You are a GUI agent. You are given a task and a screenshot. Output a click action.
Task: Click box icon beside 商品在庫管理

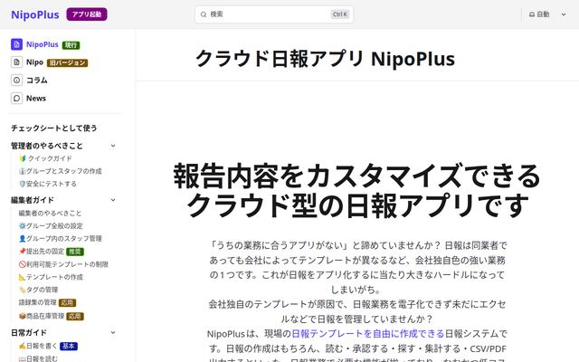(22, 316)
